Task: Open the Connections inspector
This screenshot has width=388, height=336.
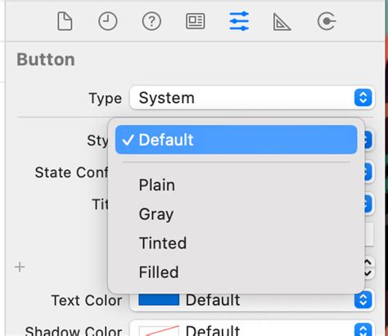Action: [x=327, y=21]
